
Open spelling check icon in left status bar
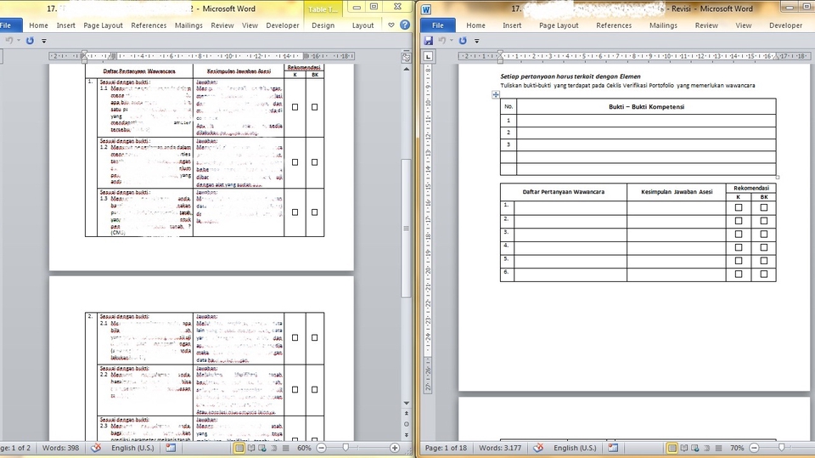click(96, 448)
